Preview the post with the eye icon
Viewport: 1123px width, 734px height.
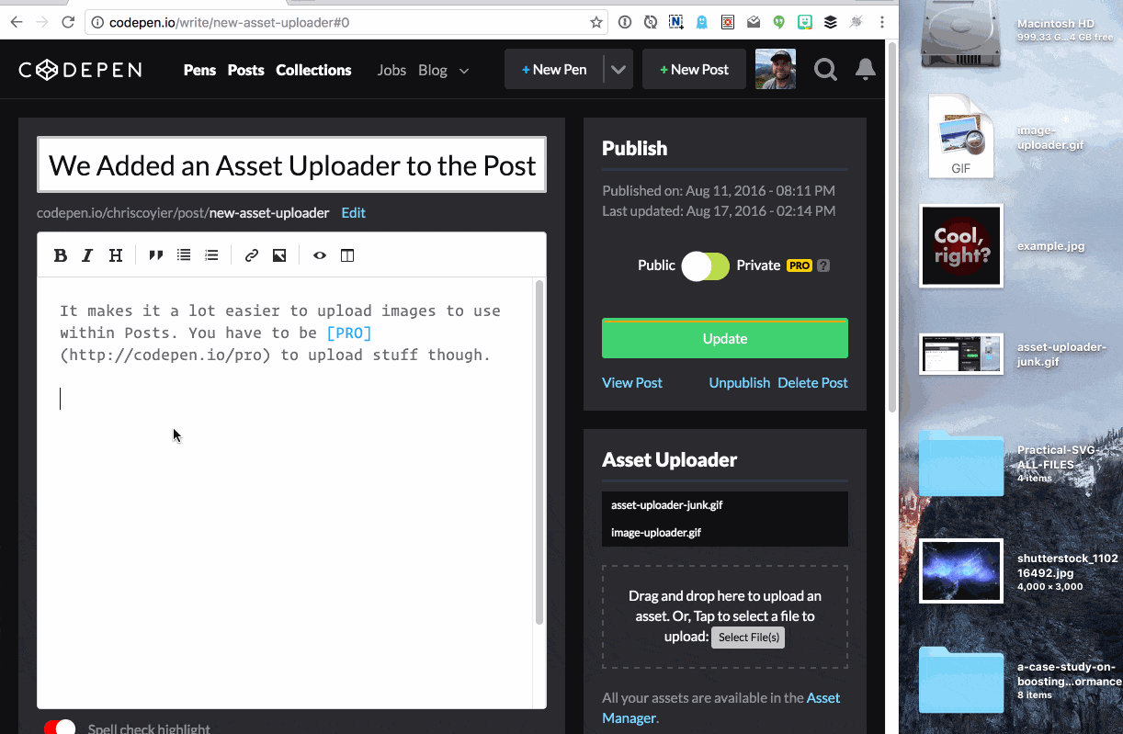pos(319,254)
